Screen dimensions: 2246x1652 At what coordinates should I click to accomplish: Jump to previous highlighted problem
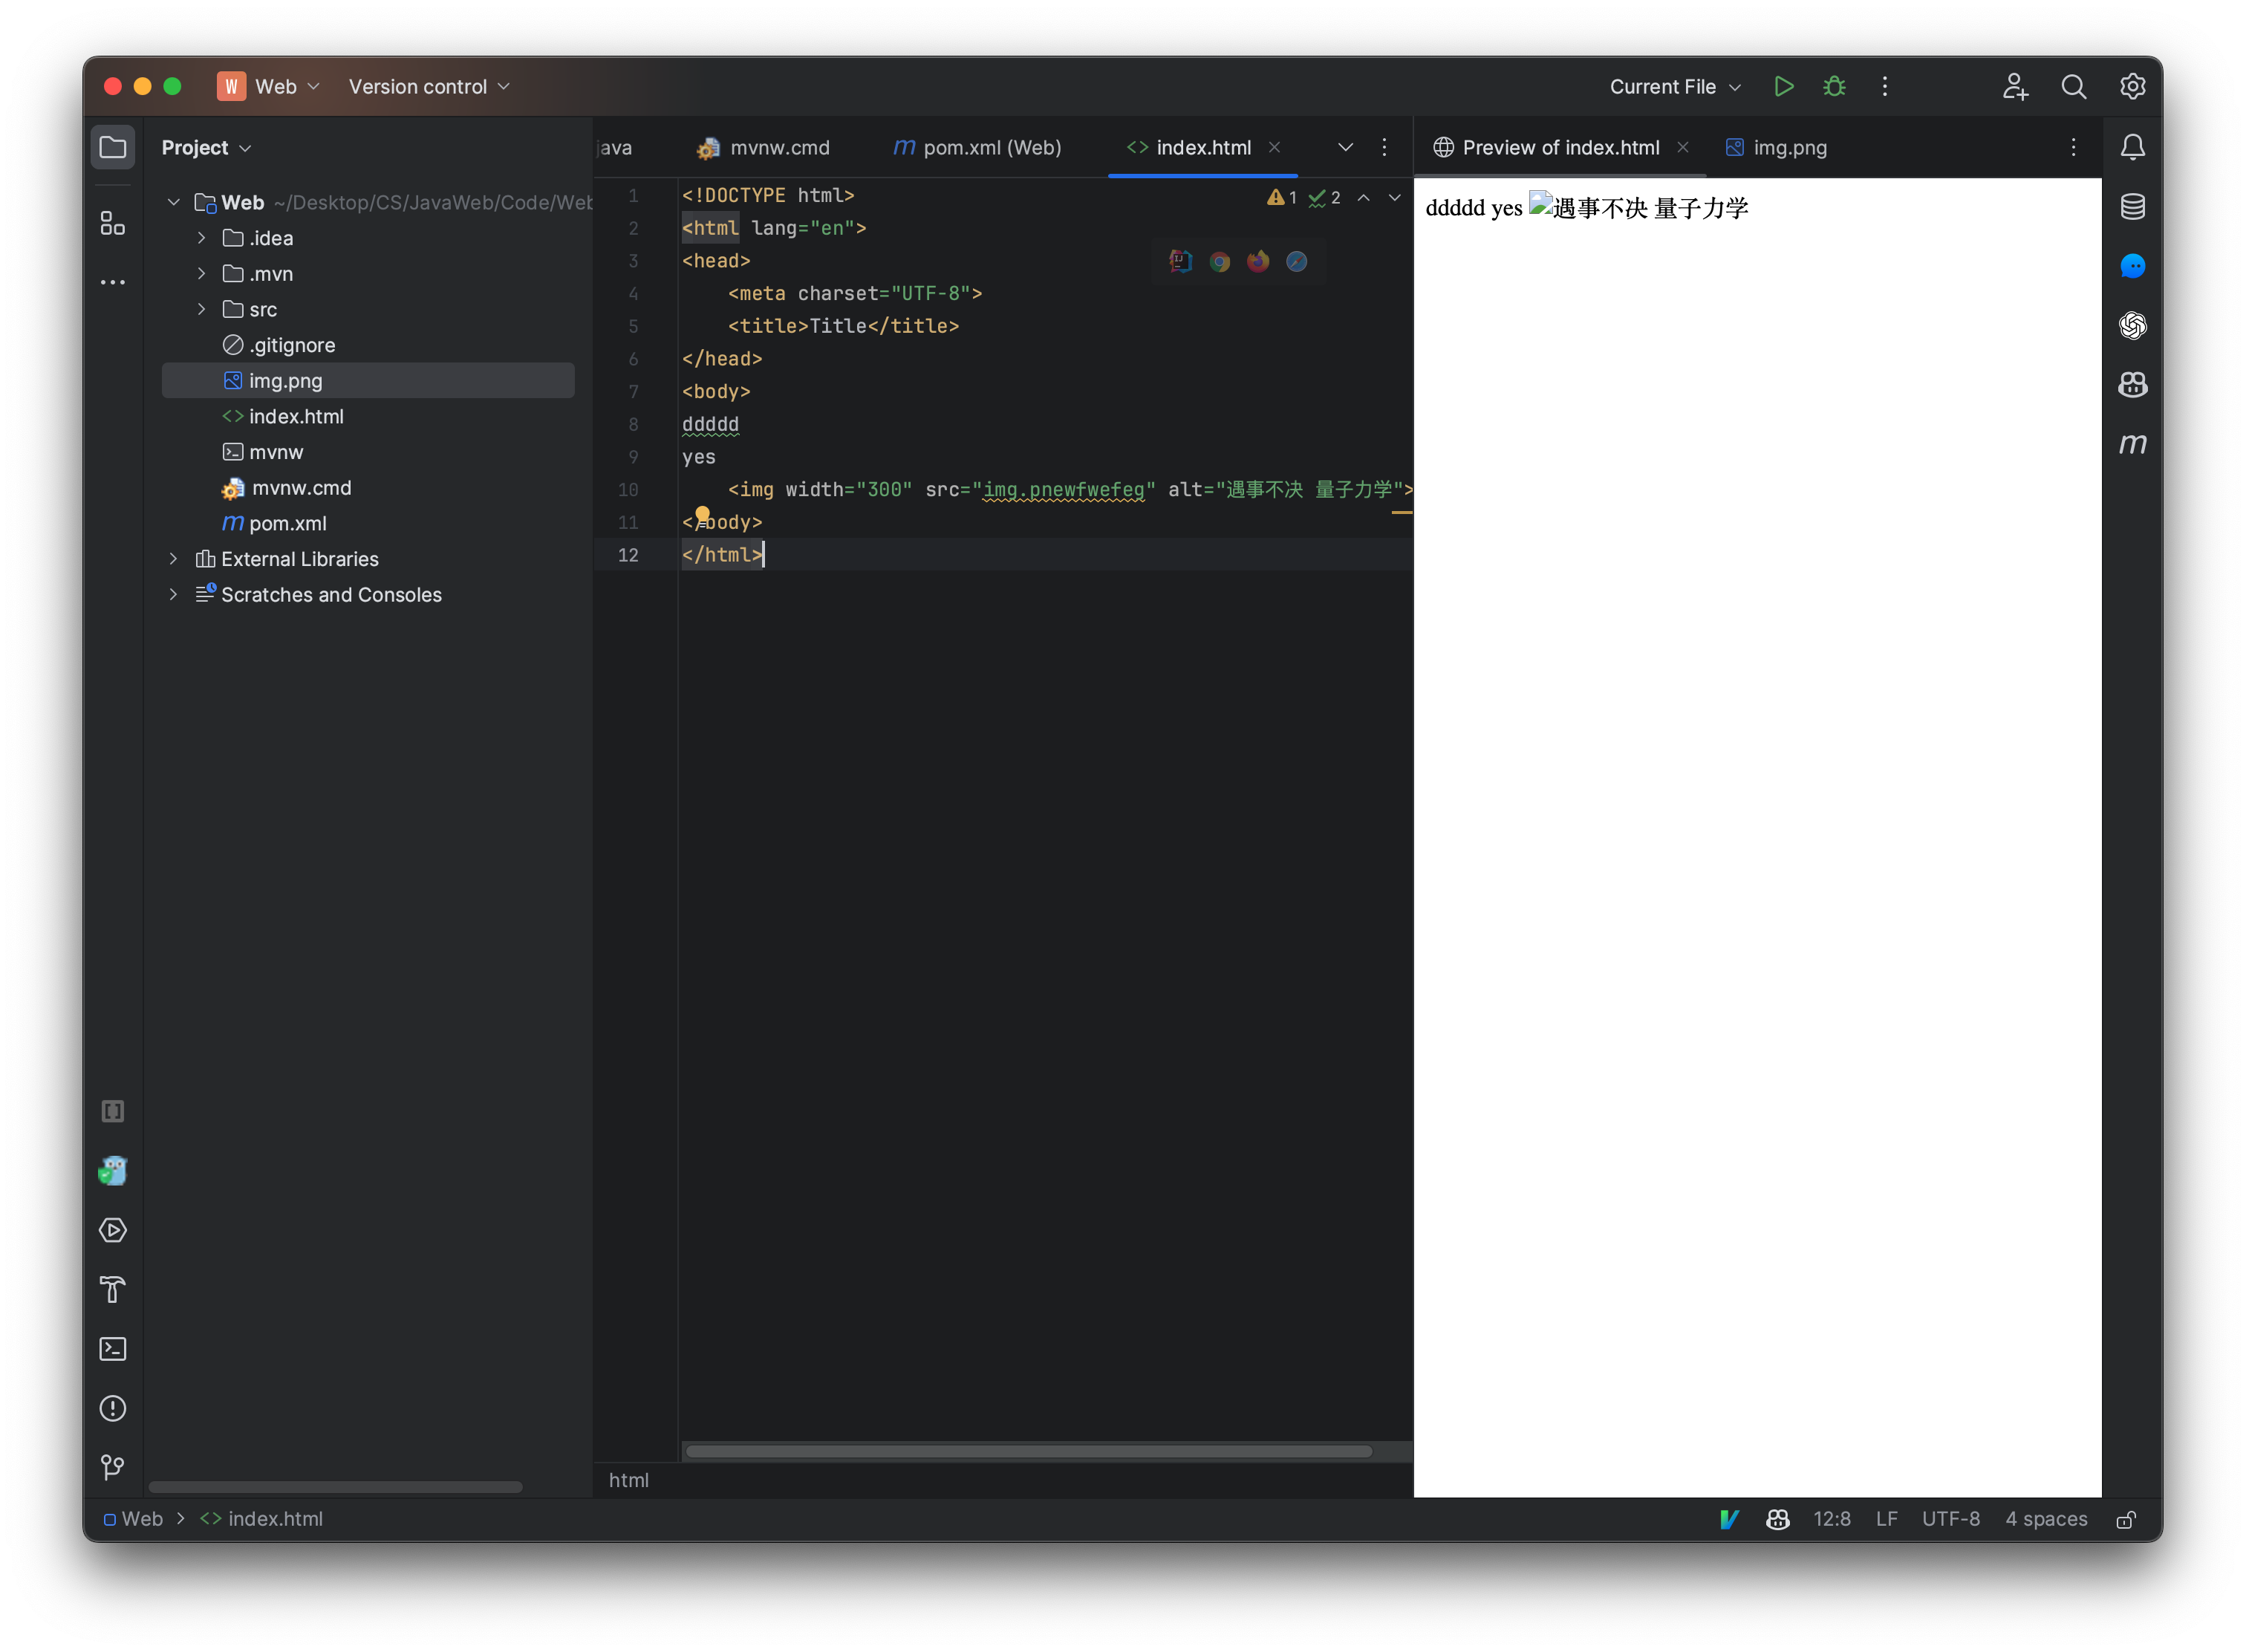[x=1363, y=198]
